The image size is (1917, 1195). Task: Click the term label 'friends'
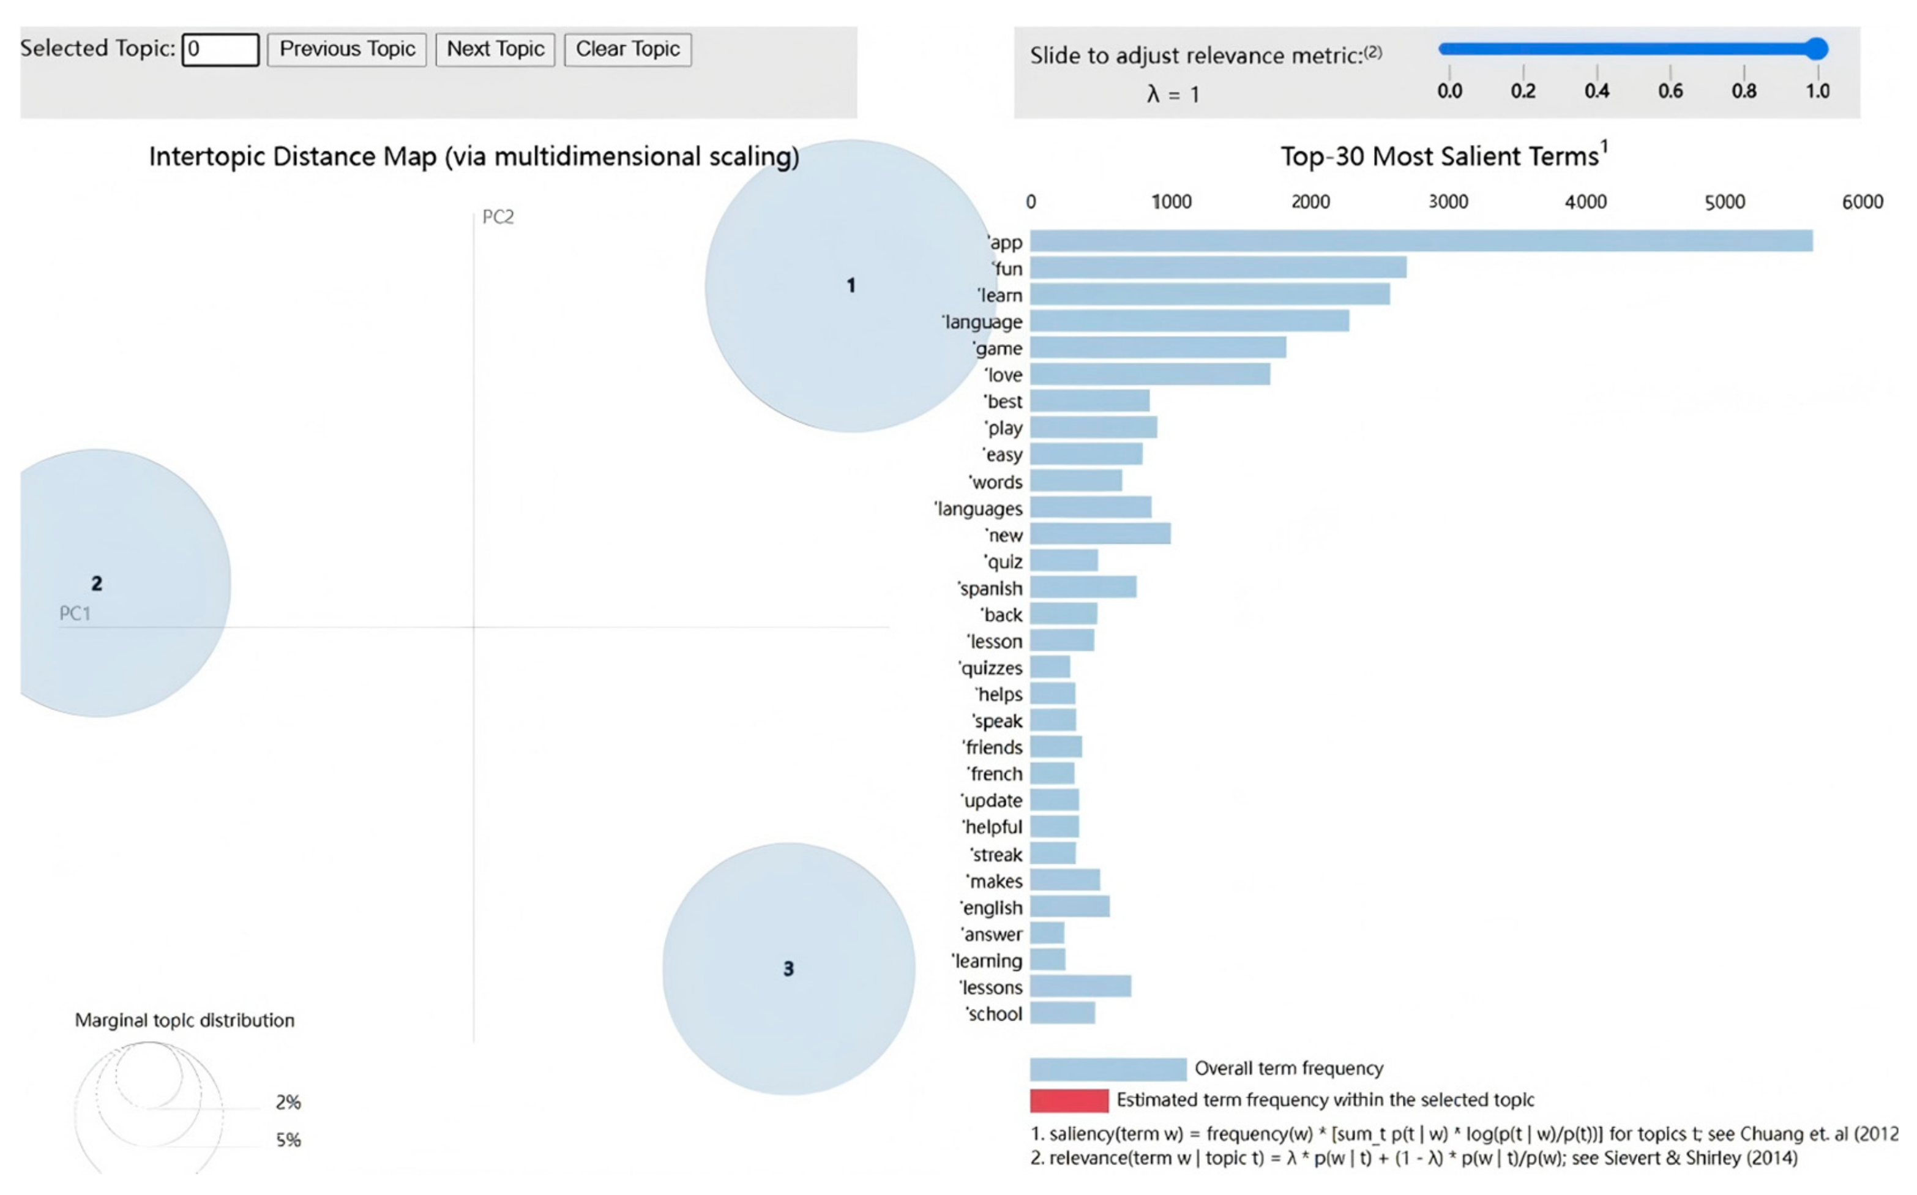[x=993, y=747]
